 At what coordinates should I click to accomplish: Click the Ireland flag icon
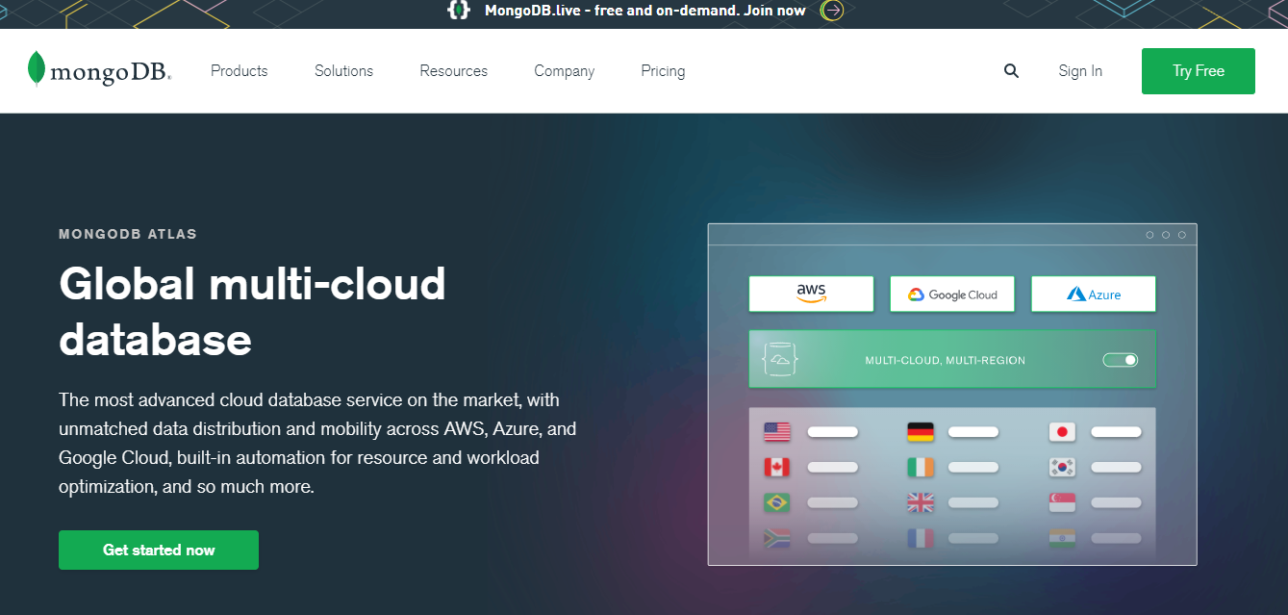click(921, 467)
